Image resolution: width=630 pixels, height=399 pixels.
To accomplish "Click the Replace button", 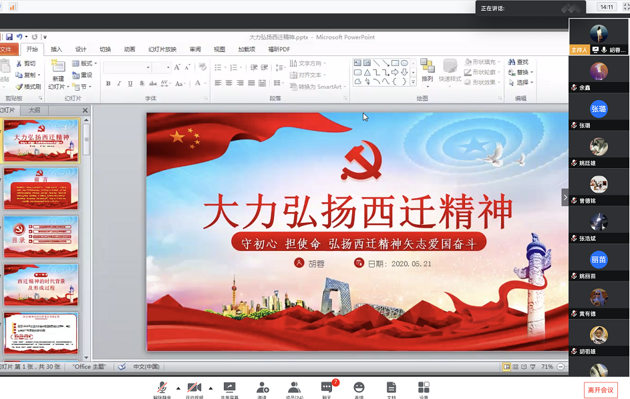I will pyautogui.click(x=520, y=72).
